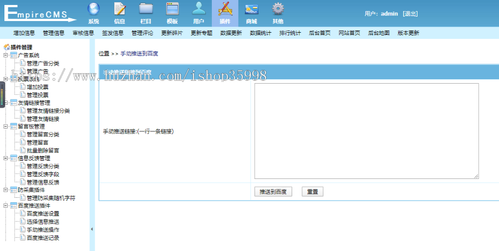Focus the 手动推送链接 text area

[x=366, y=131]
